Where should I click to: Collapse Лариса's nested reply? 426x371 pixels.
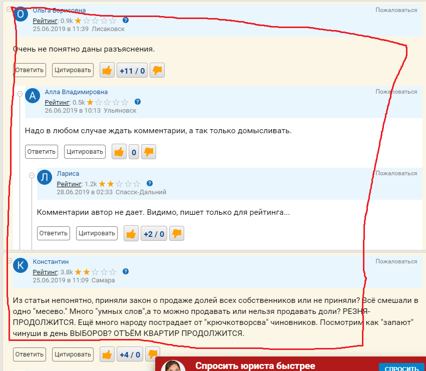pos(32,175)
